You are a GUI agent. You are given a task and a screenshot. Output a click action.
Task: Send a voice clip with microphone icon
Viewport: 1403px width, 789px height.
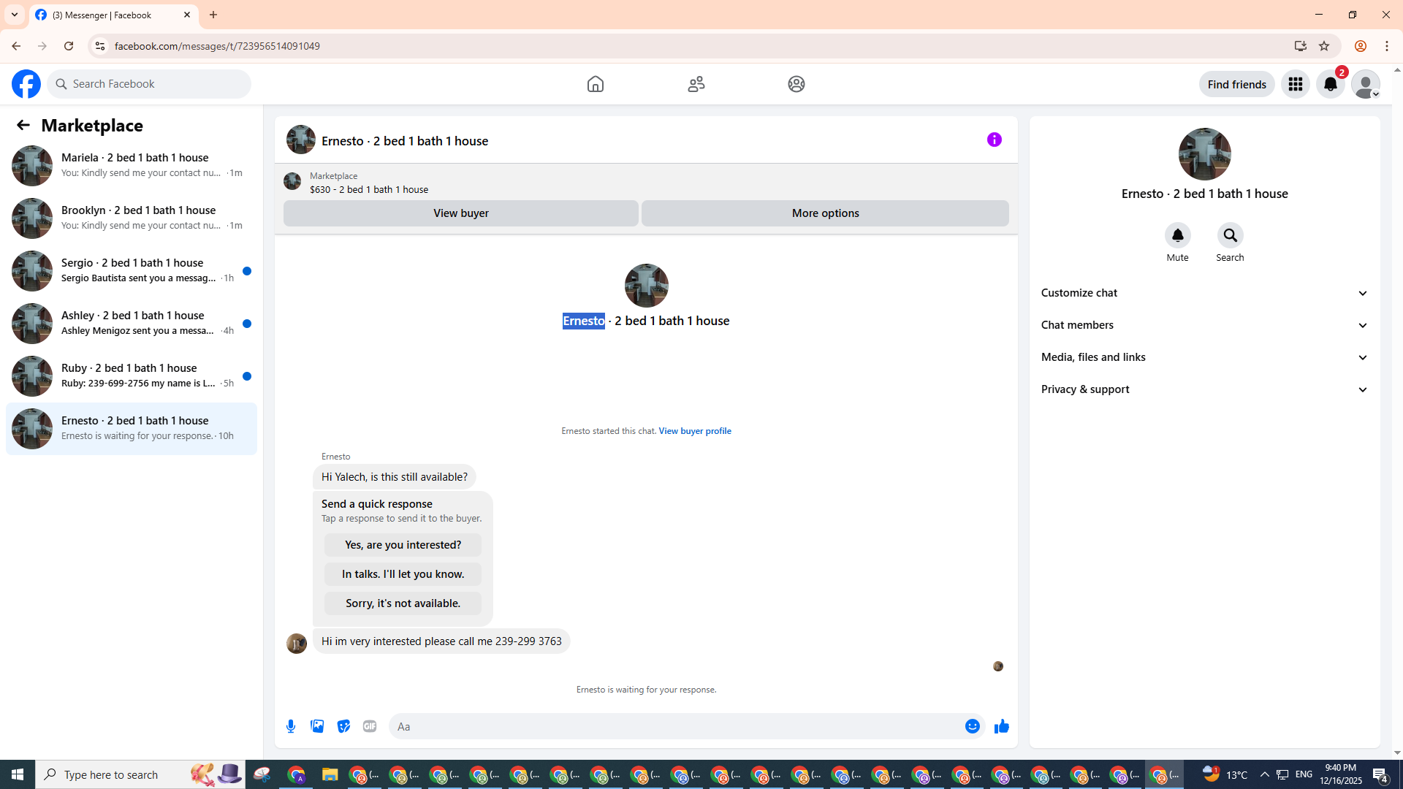point(291,726)
